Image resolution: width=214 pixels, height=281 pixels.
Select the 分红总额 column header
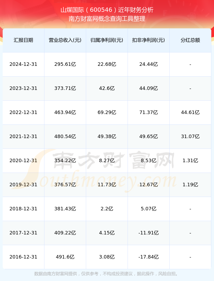point(190,40)
